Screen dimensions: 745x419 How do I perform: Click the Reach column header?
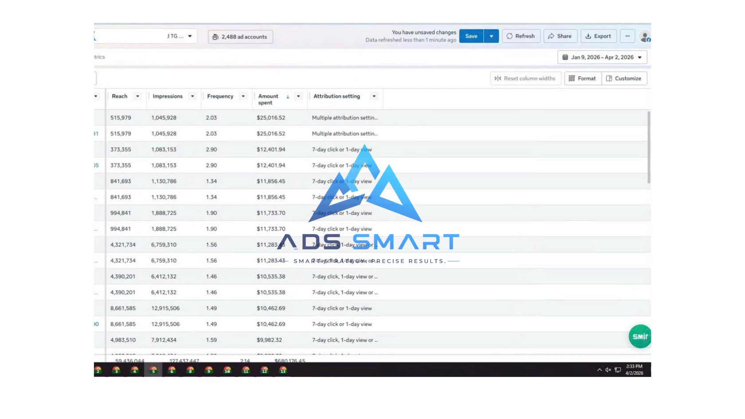[x=120, y=96]
